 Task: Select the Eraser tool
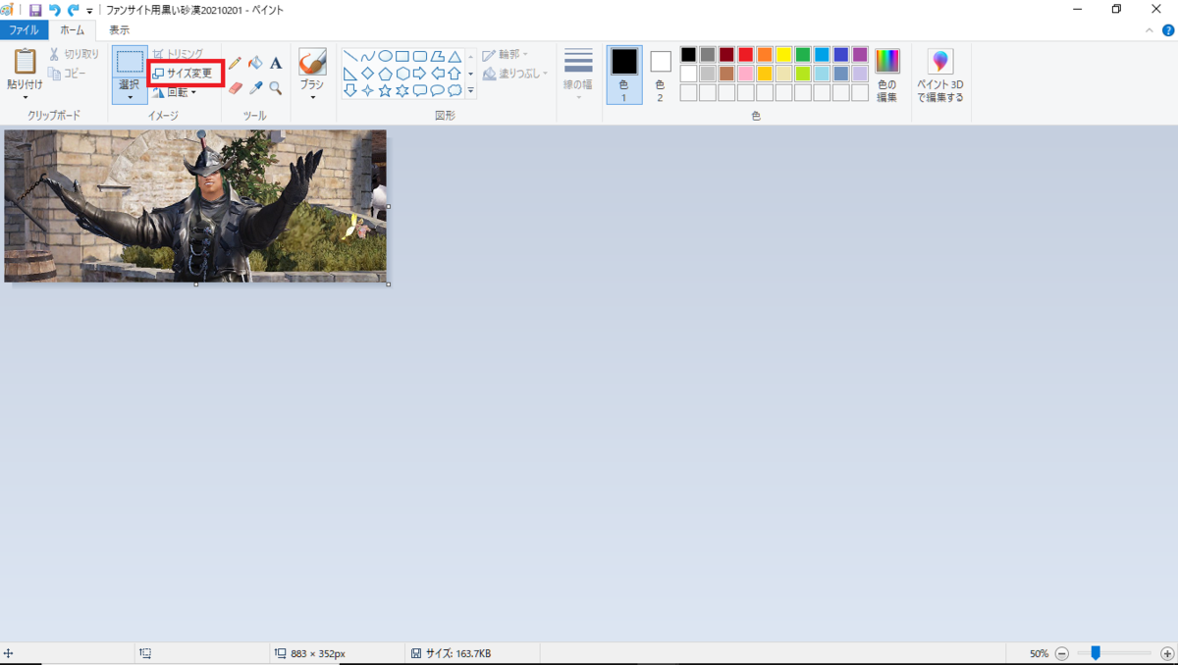[235, 88]
